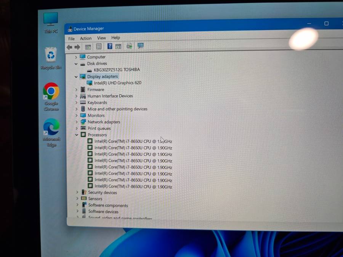Image resolution: width=343 pixels, height=257 pixels.
Task: Click the Forward arrow toolbar icon
Action: (77, 47)
